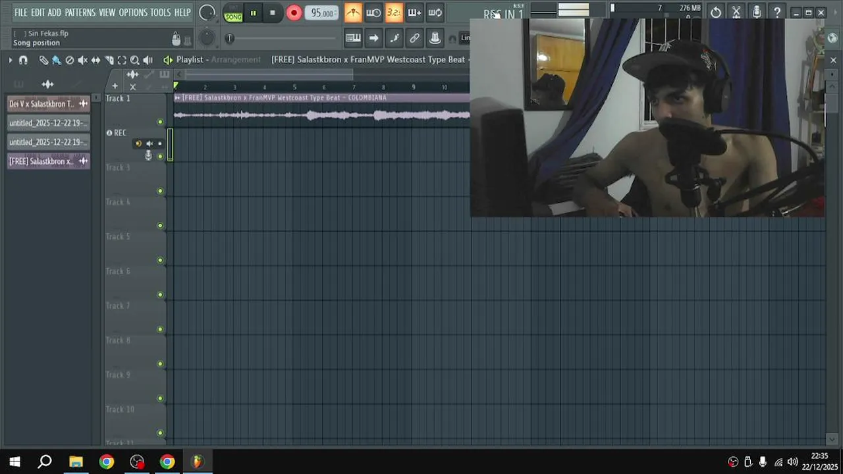Select the Draw pencil tool

[43, 60]
